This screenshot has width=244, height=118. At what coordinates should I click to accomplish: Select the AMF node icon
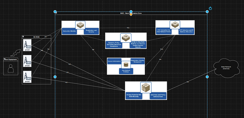coord(80,25)
